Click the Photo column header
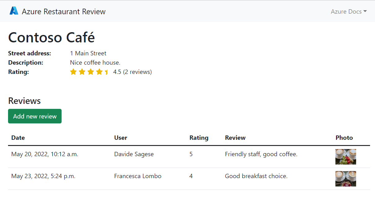This screenshot has height=197, width=375. coord(344,138)
